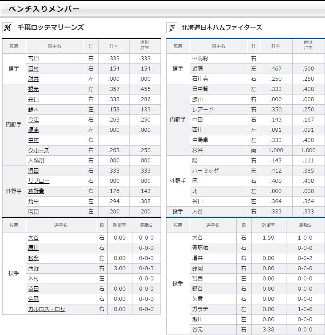Click the 千葉ロッテマリーンズ team heading
Screen dimensions: 325x335
click(x=51, y=28)
